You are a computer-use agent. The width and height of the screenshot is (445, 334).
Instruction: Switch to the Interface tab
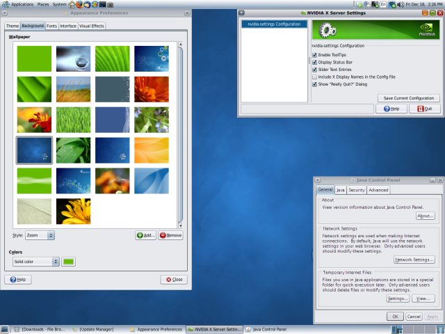click(x=68, y=26)
